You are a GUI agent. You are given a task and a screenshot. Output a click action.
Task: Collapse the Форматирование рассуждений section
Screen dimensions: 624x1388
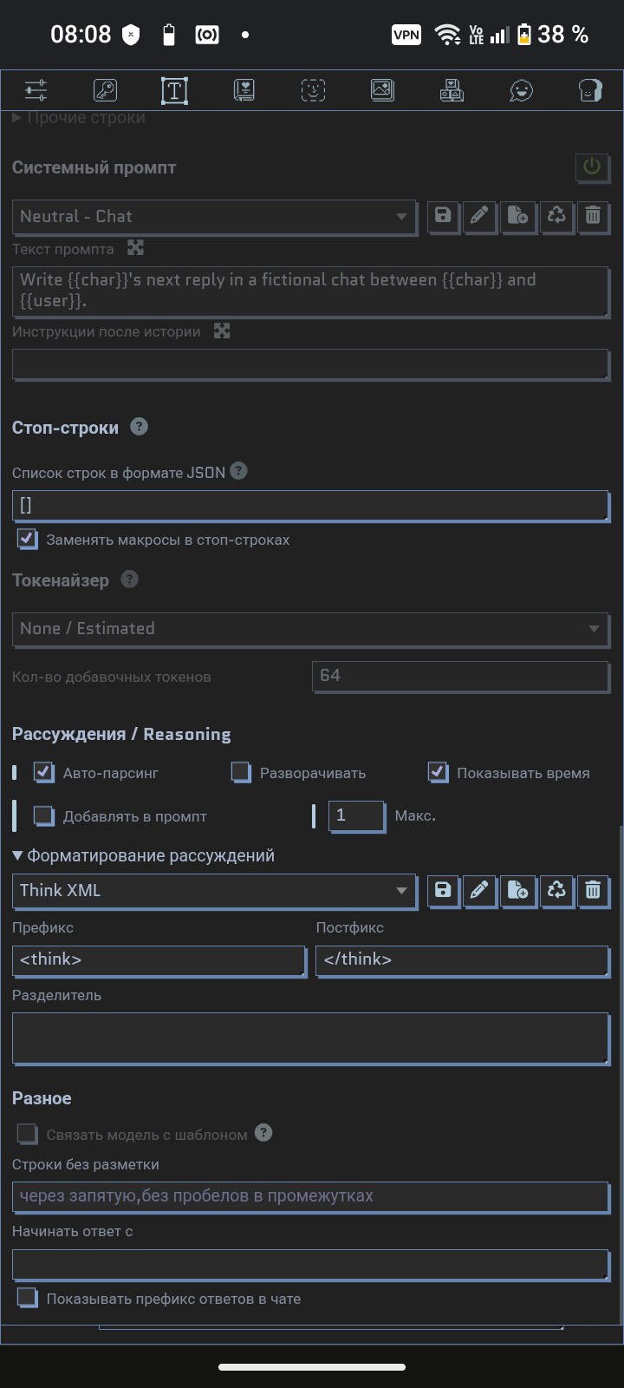(143, 855)
